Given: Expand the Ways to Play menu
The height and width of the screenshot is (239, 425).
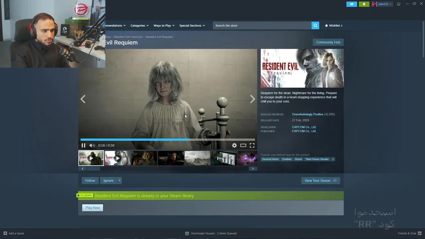Looking at the screenshot, I should click(x=164, y=26).
